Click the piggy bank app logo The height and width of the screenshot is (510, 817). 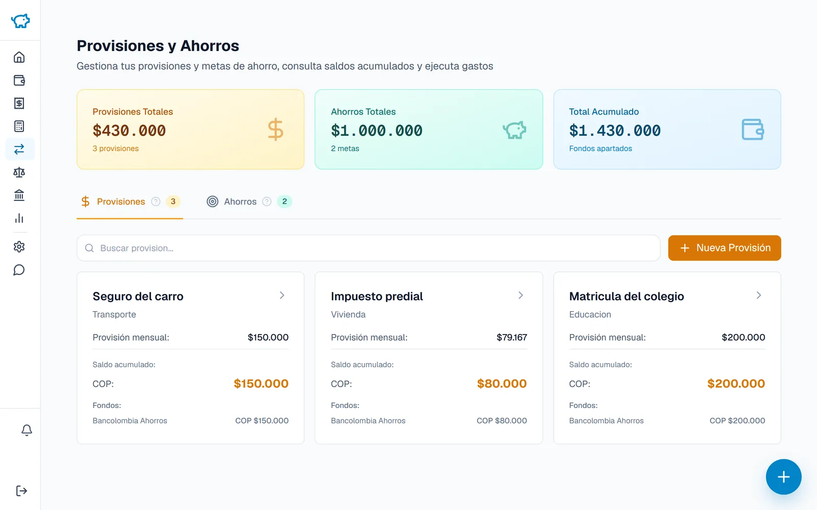(x=20, y=20)
